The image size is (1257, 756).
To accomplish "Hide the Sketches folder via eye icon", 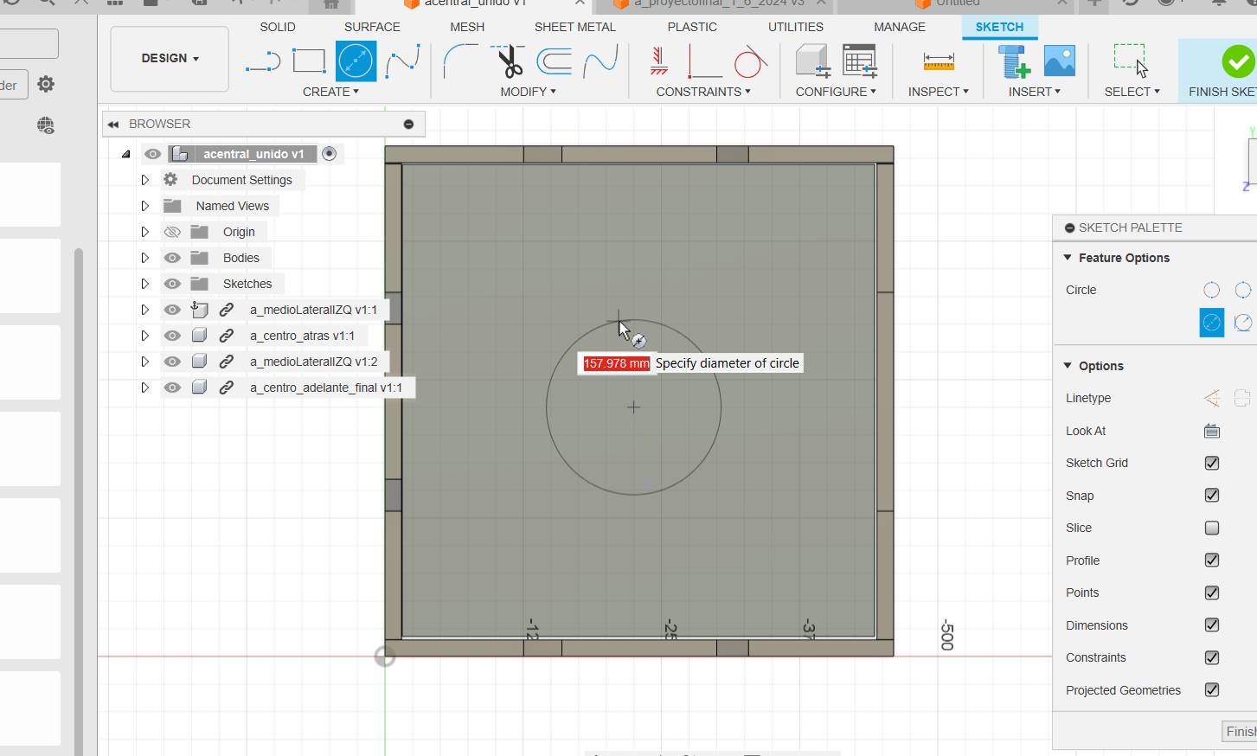I will click(172, 284).
